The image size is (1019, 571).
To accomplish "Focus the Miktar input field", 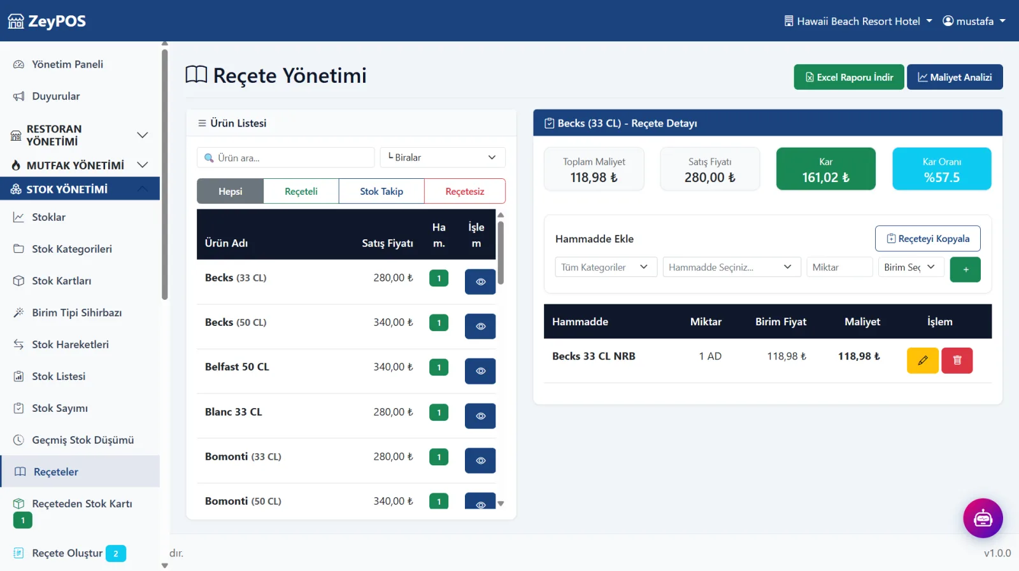I will coord(839,267).
